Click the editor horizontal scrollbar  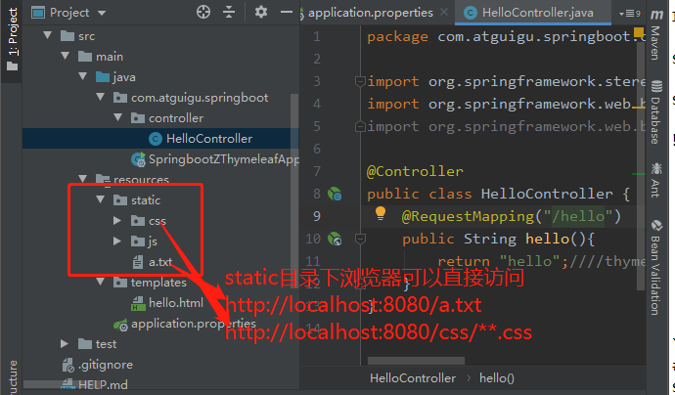coord(416,361)
